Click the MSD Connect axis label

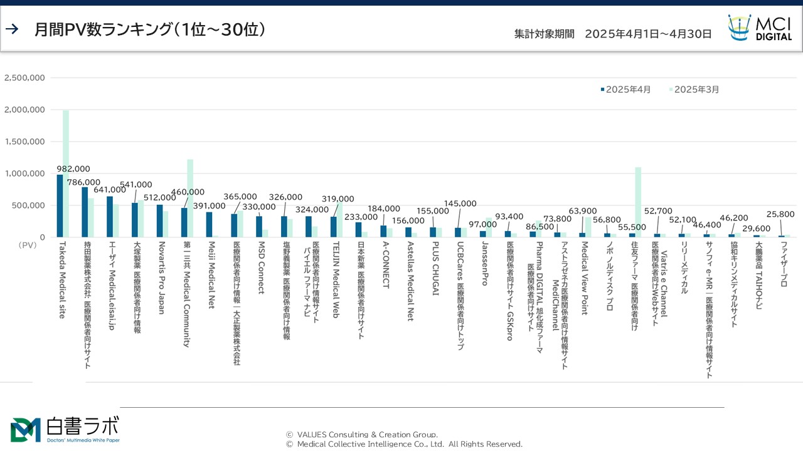tap(260, 267)
